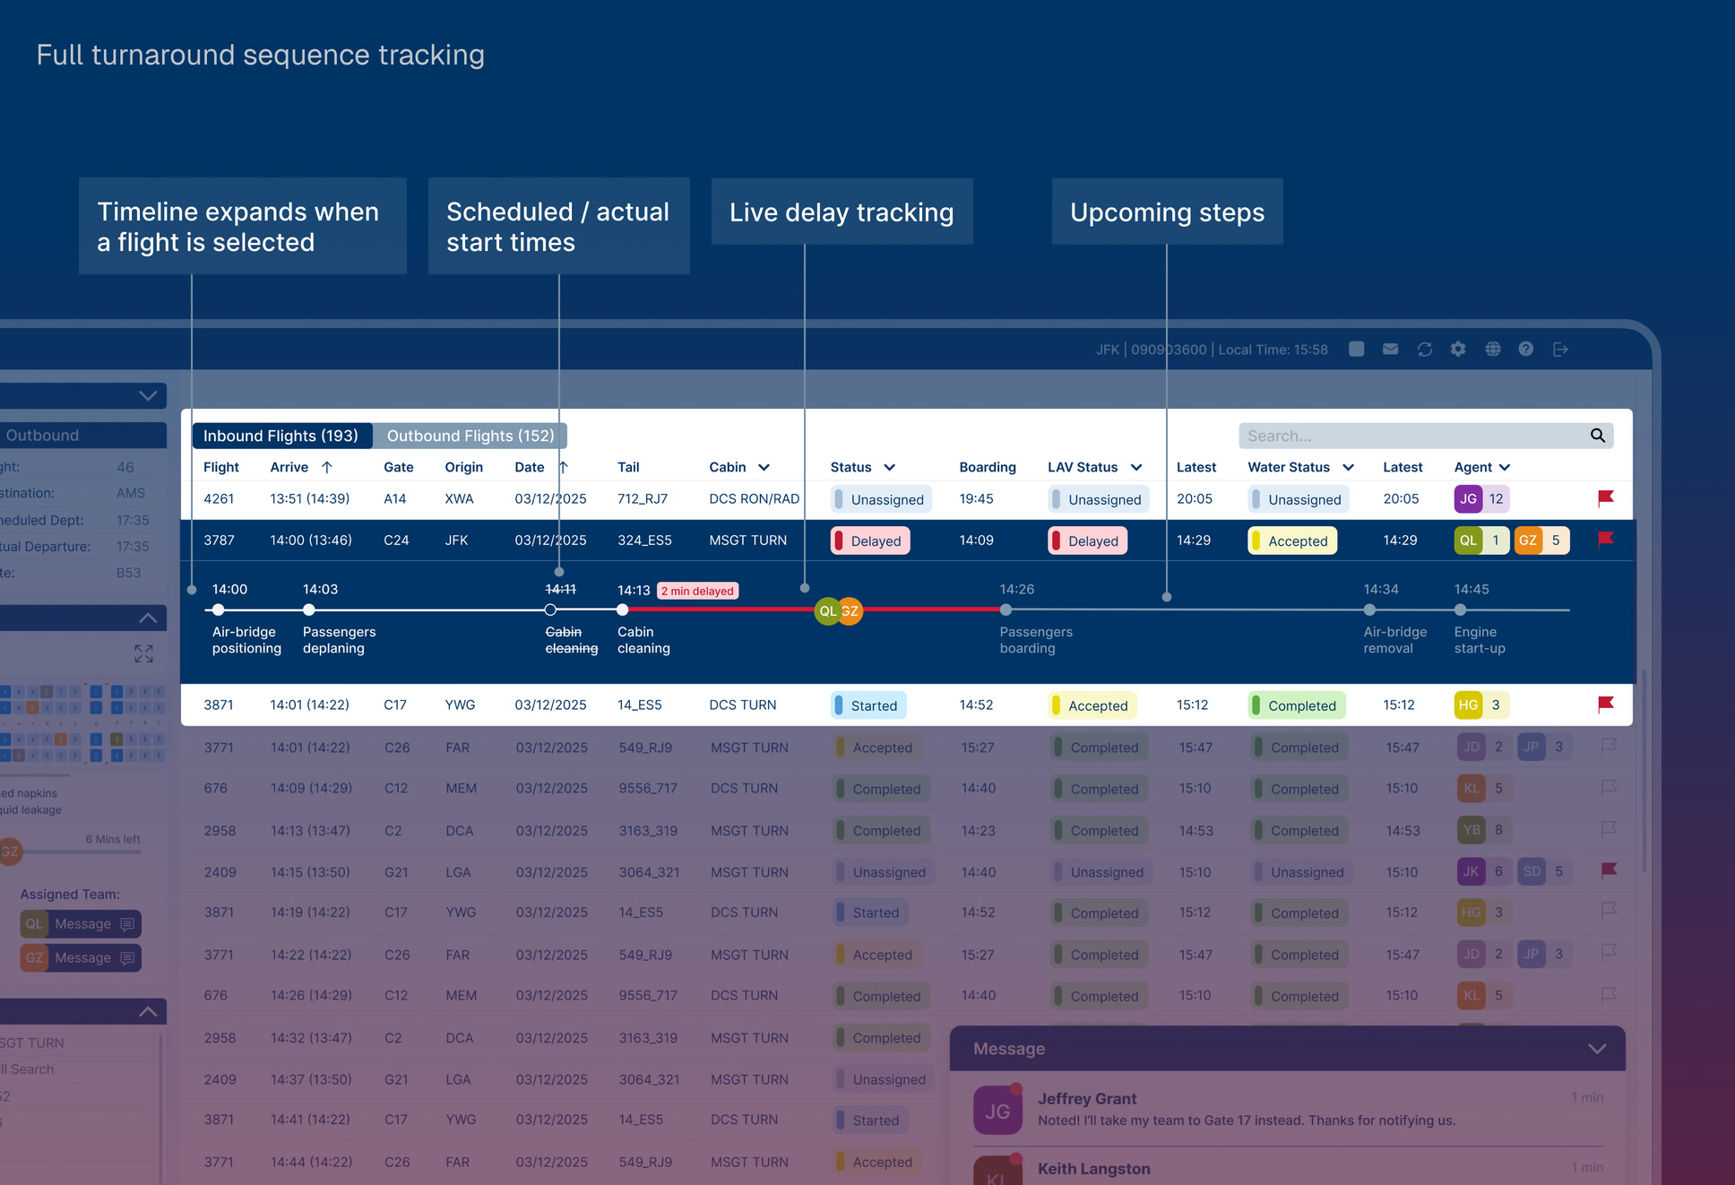Image resolution: width=1735 pixels, height=1185 pixels.
Task: Toggle the red flag on highlighted flight 3871
Action: click(x=1606, y=705)
